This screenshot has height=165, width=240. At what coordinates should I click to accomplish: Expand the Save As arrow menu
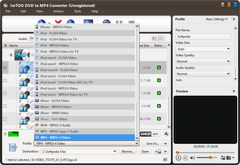tap(165, 144)
